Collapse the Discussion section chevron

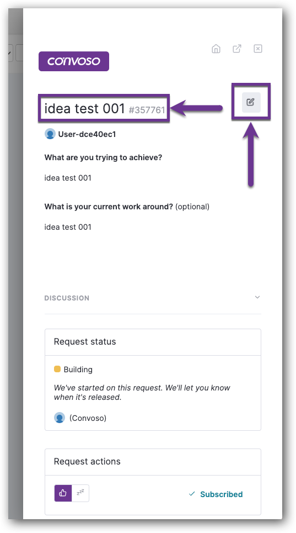pos(257,297)
